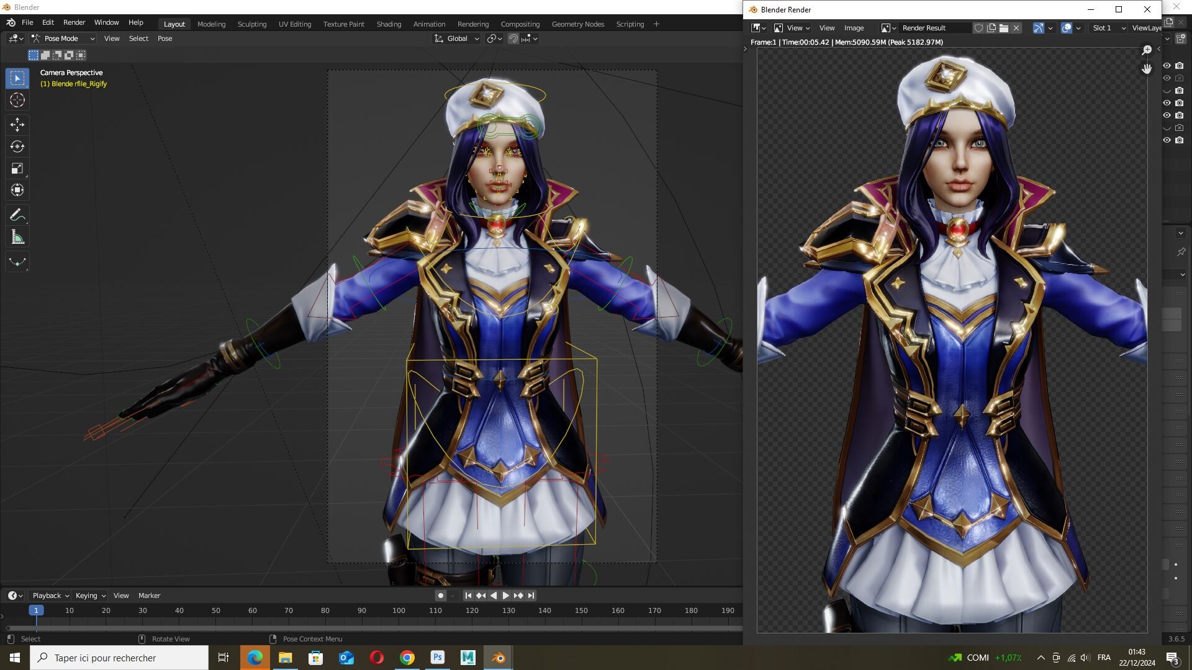The image size is (1192, 670).
Task: Open Global transform orientation dropdown
Action: coord(456,38)
